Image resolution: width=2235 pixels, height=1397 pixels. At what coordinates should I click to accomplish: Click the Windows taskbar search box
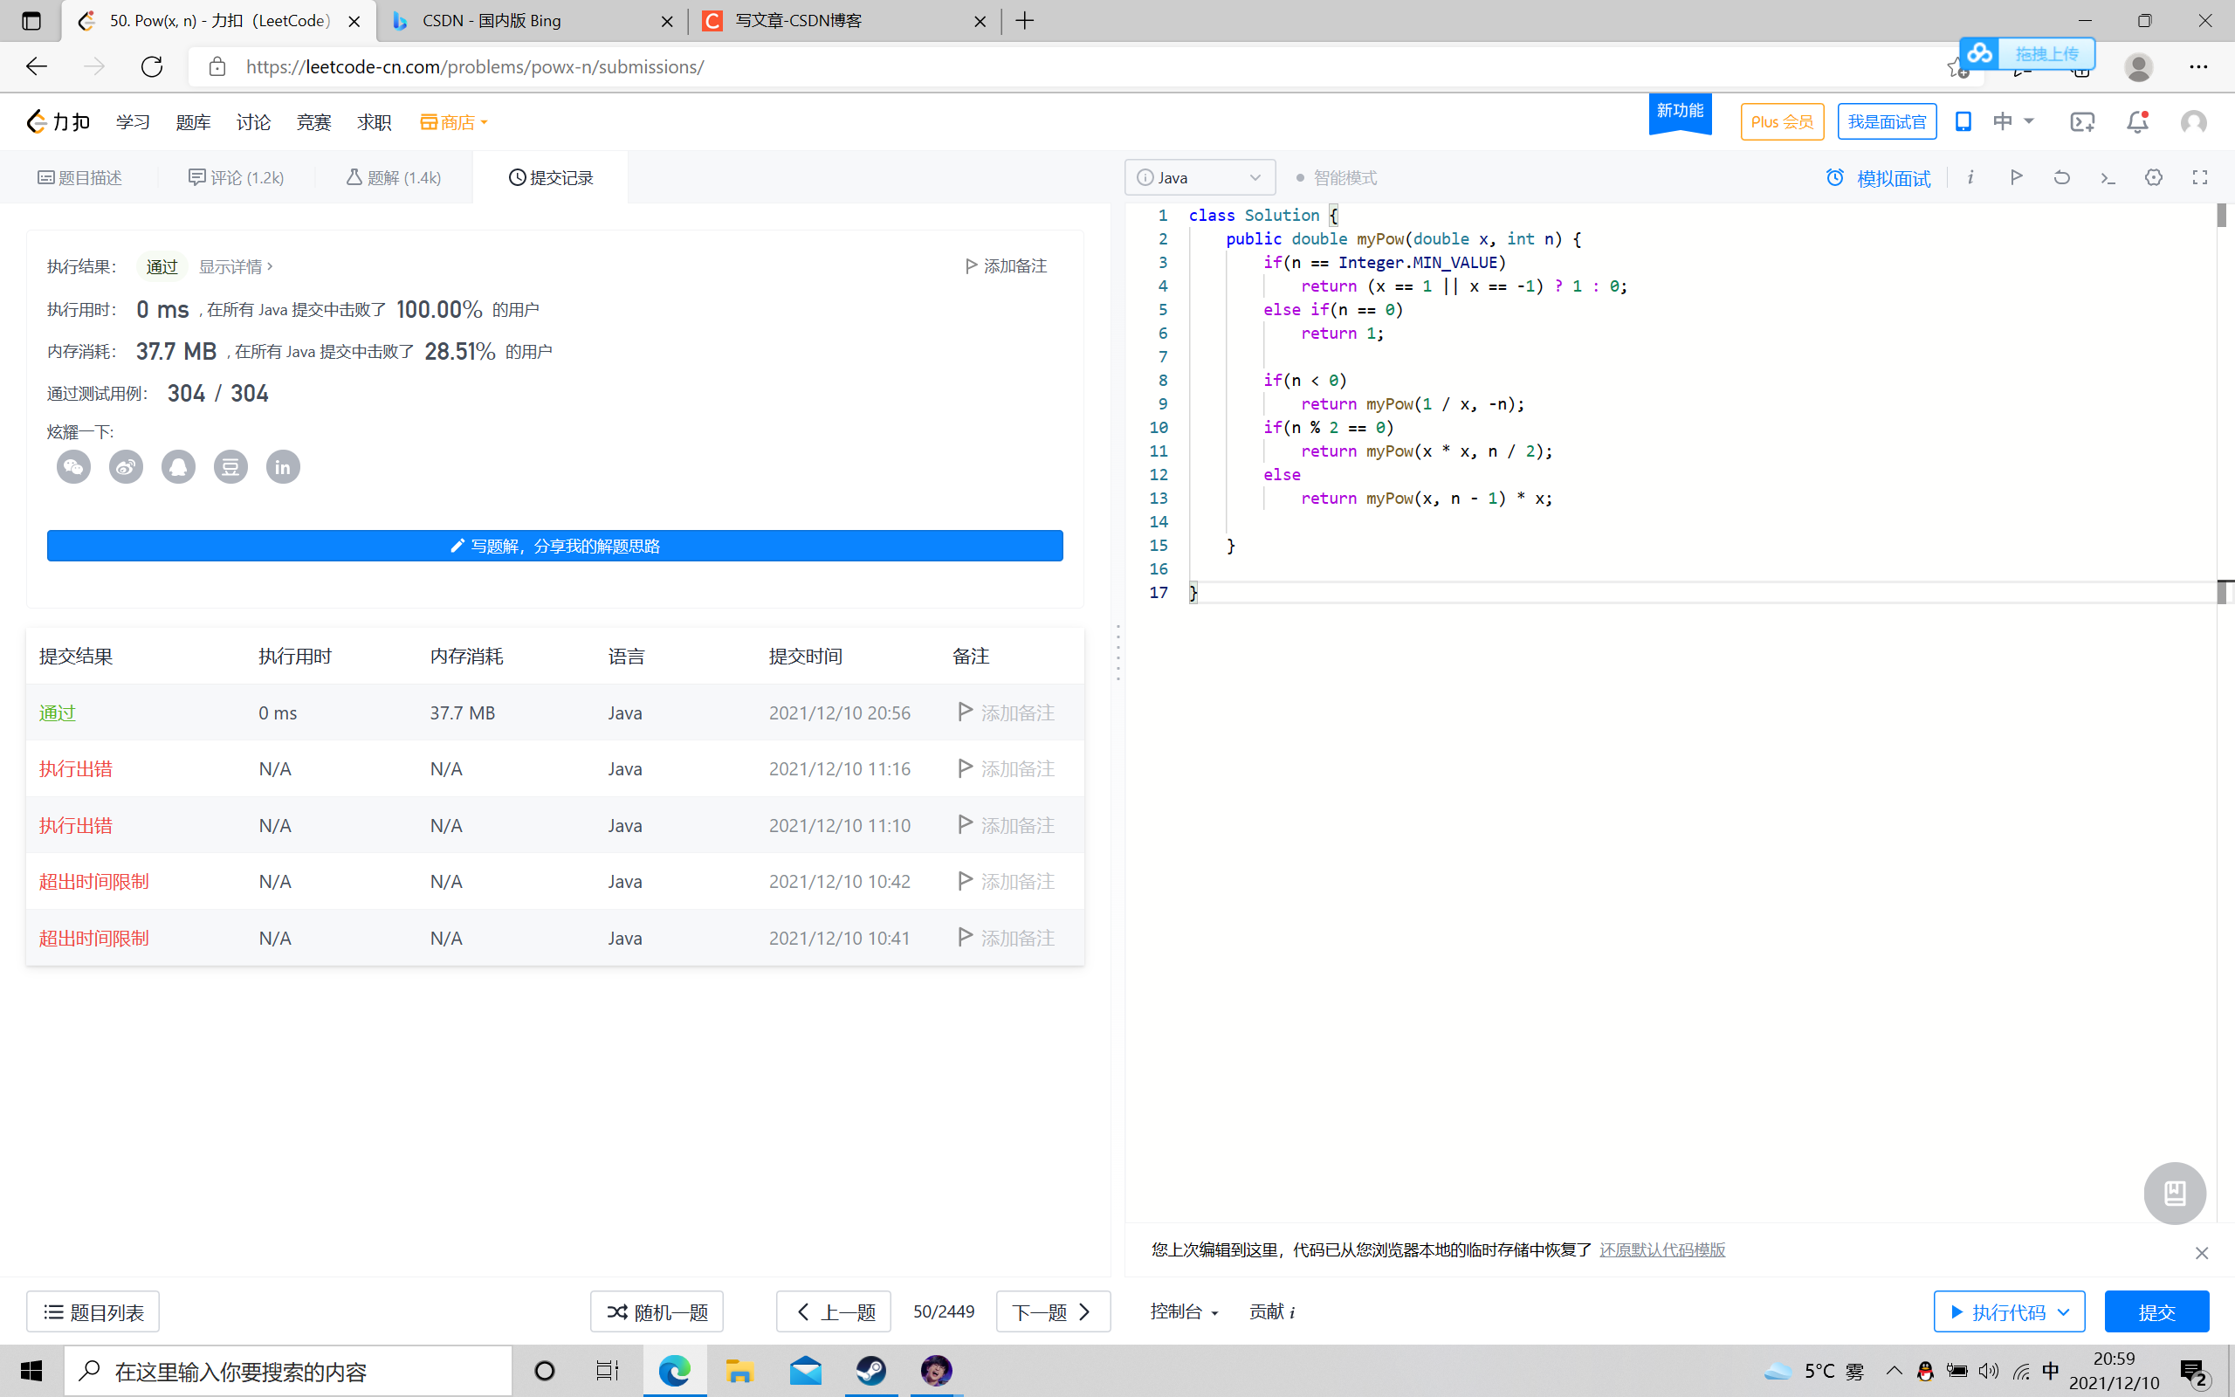point(288,1371)
